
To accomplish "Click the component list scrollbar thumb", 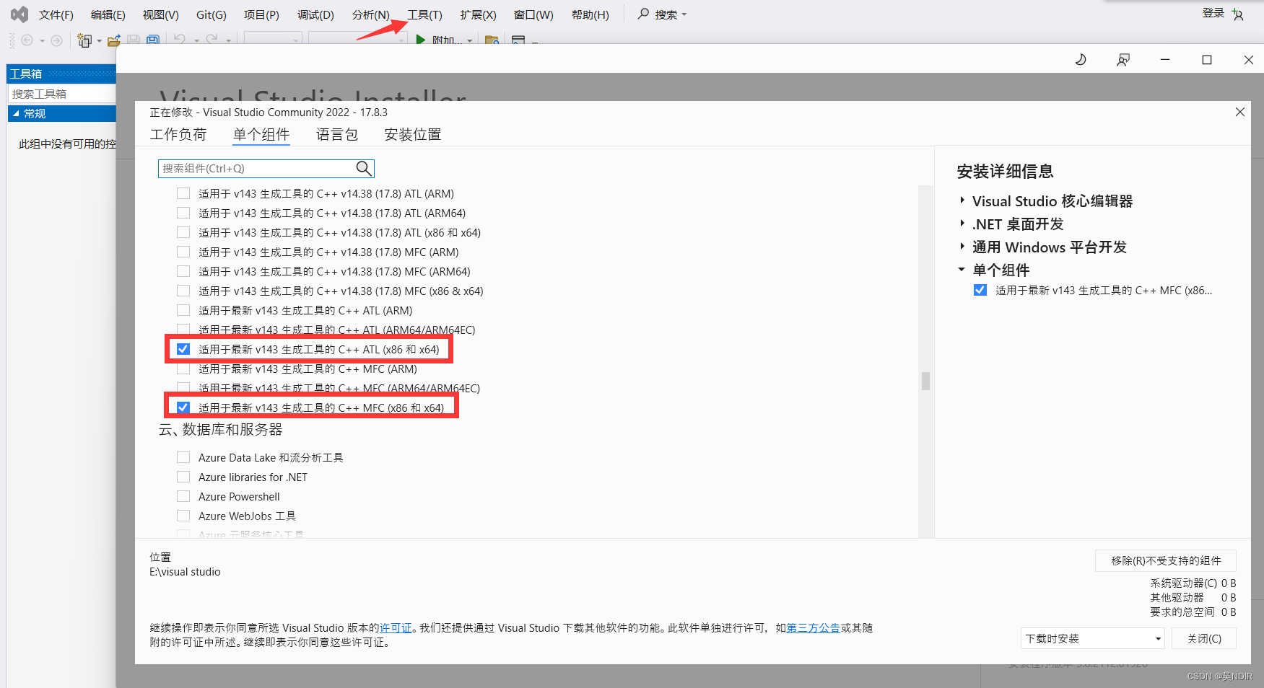I will 925,380.
